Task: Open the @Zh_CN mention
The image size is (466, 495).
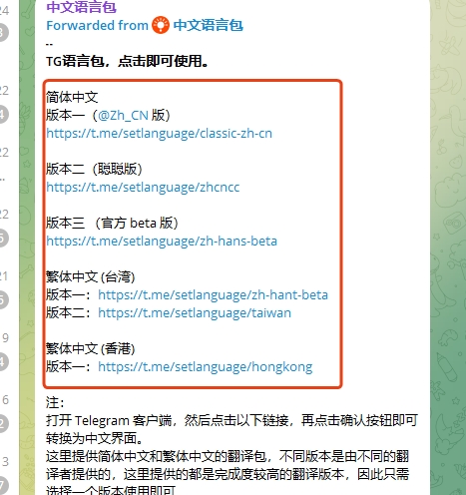Action: (x=123, y=116)
